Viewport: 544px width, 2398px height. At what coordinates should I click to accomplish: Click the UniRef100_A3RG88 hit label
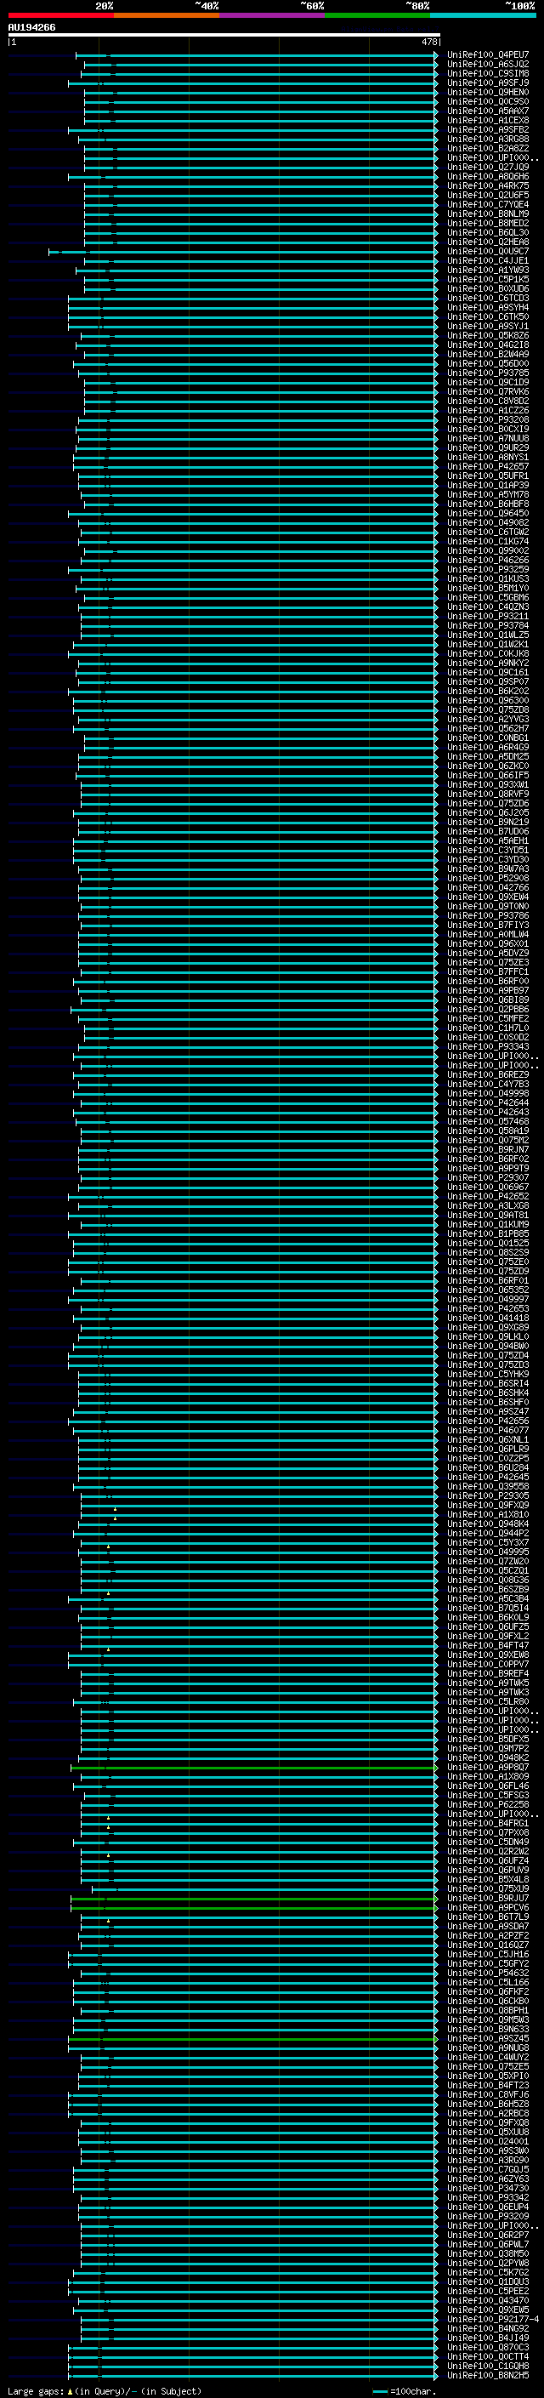488,140
